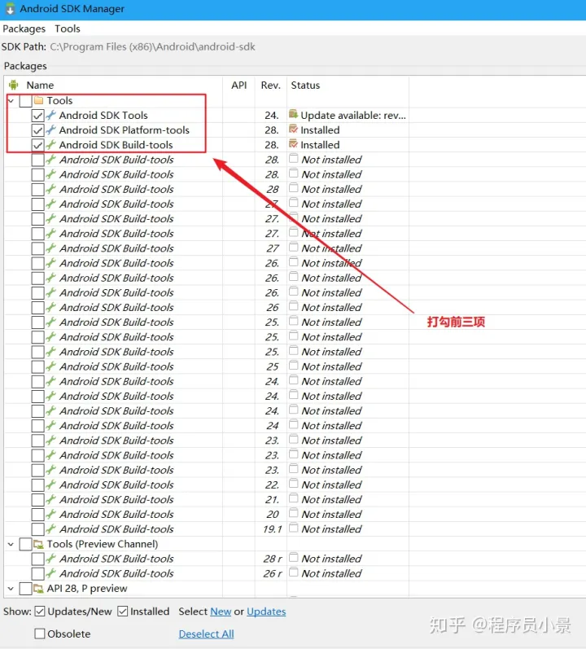
Task: Click the wrench icon of the installed Build-tools row
Action: (x=50, y=145)
